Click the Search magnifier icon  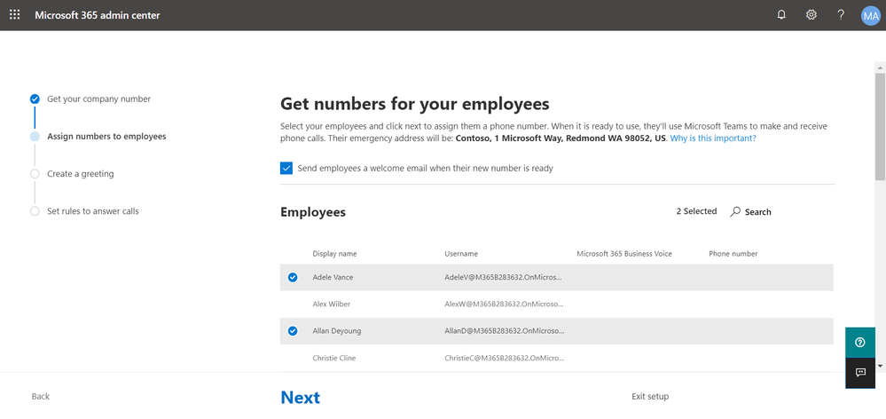pyautogui.click(x=735, y=211)
